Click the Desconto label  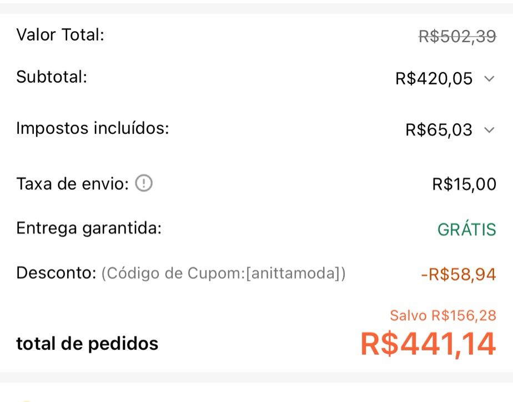[x=56, y=273]
